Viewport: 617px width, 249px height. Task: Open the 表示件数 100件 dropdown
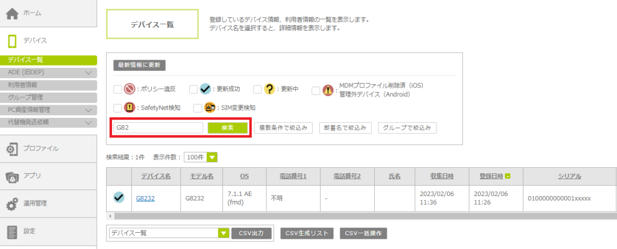200,157
